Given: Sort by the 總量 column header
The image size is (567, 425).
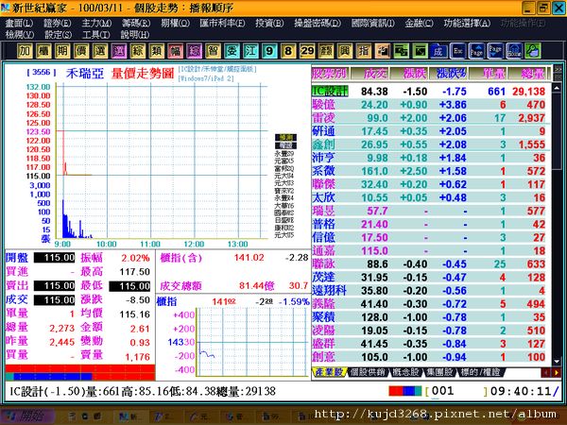Looking at the screenshot, I should point(528,74).
